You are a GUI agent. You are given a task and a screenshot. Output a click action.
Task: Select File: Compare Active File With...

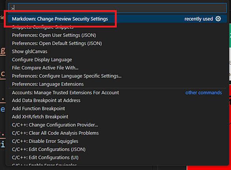117,68
